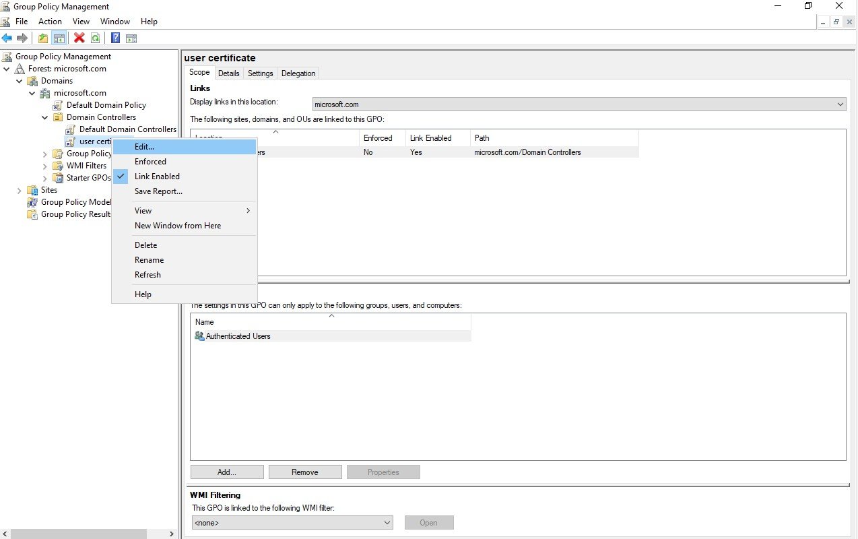
Task: Expand the Sites tree node
Action: pyautogui.click(x=20, y=190)
